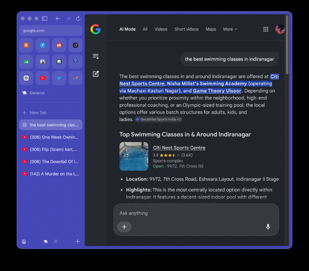Open the orange Substack pinned tab
This screenshot has height=271, width=309.
coord(26,45)
